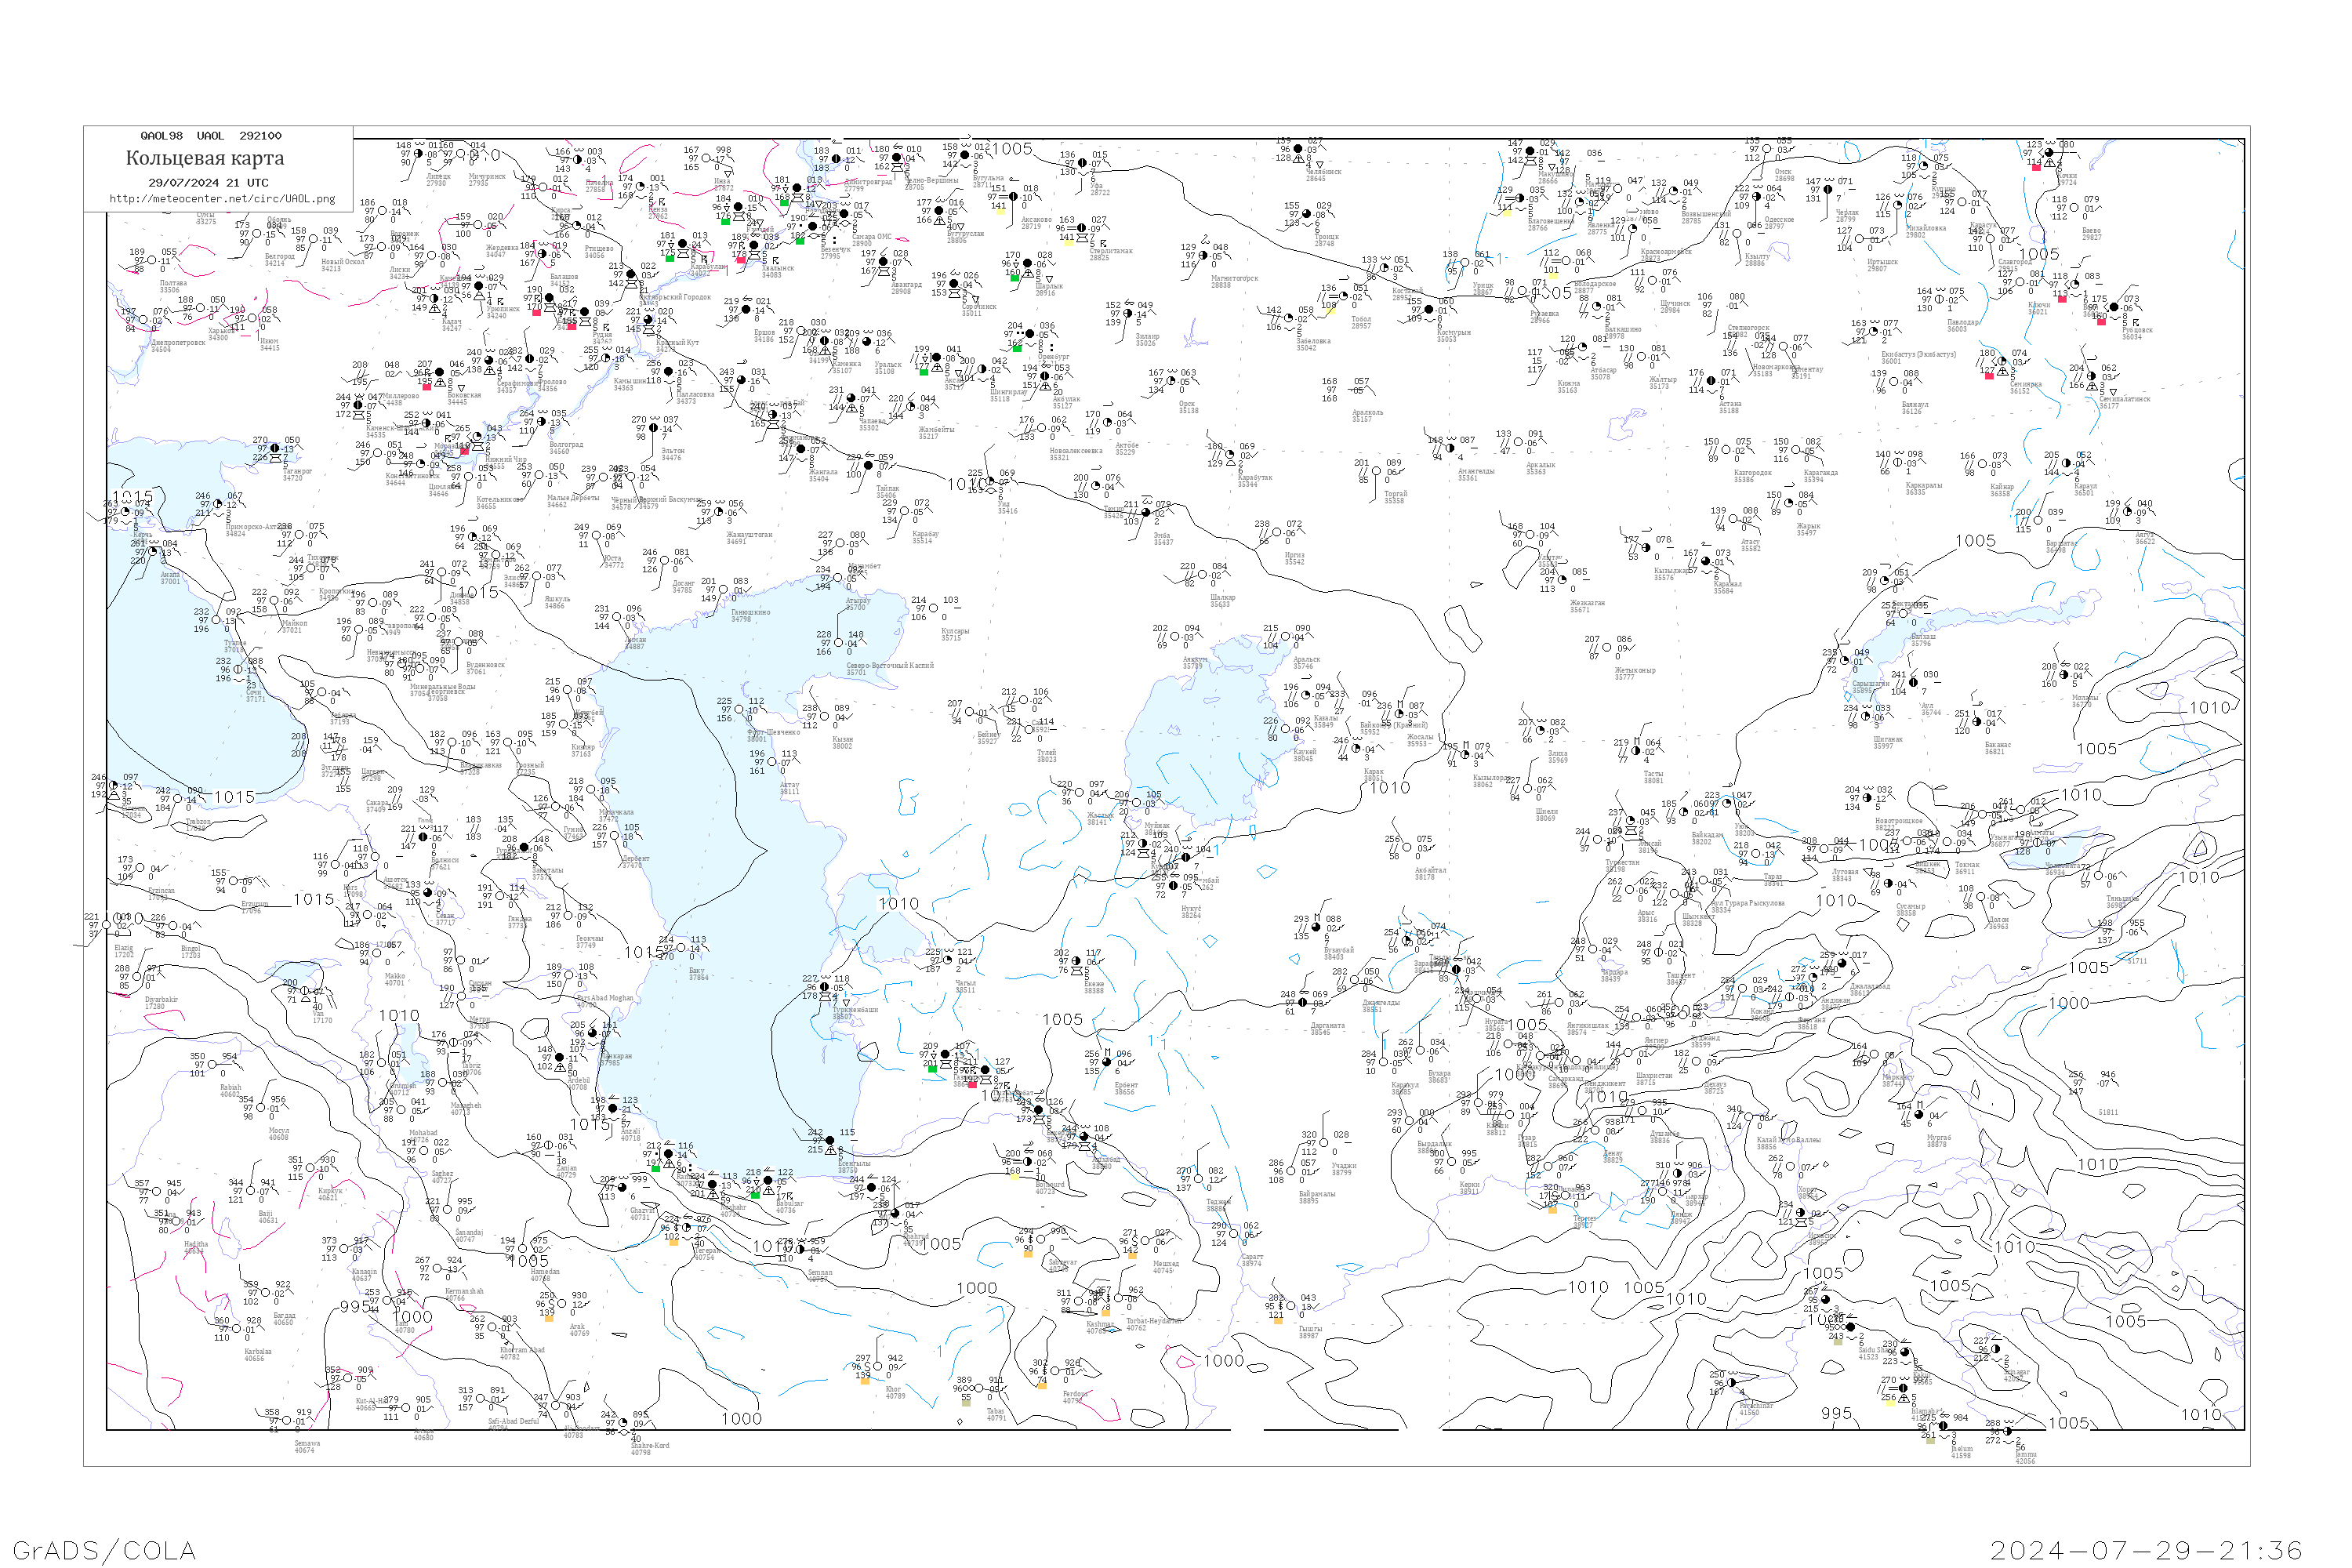Click the Белгород 34214 station label
The image size is (2352, 1568).
point(279,260)
